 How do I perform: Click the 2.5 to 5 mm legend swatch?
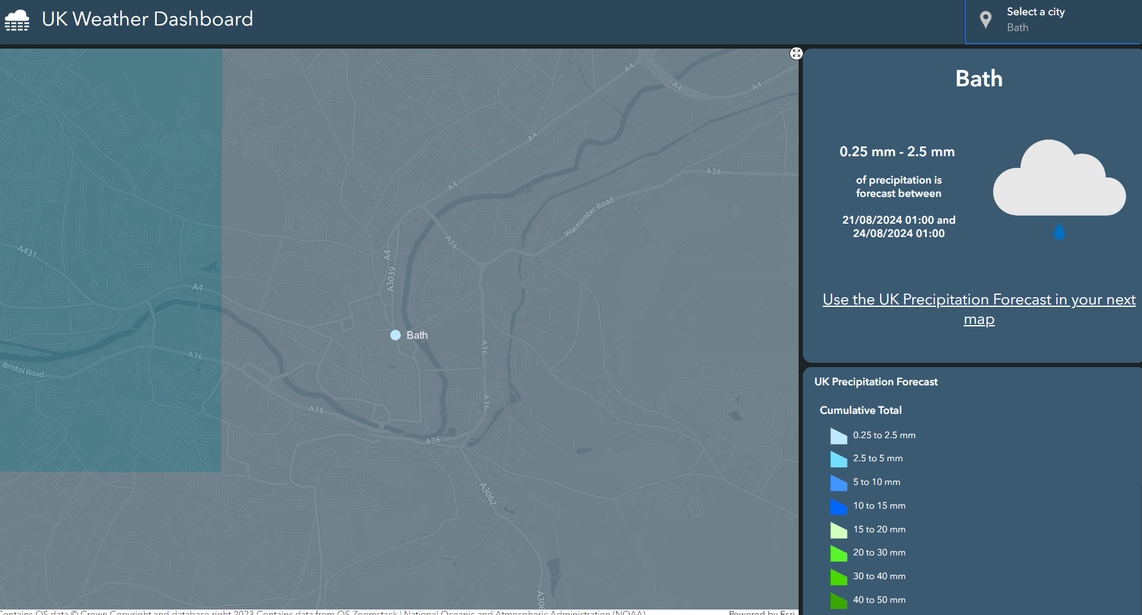click(x=839, y=459)
